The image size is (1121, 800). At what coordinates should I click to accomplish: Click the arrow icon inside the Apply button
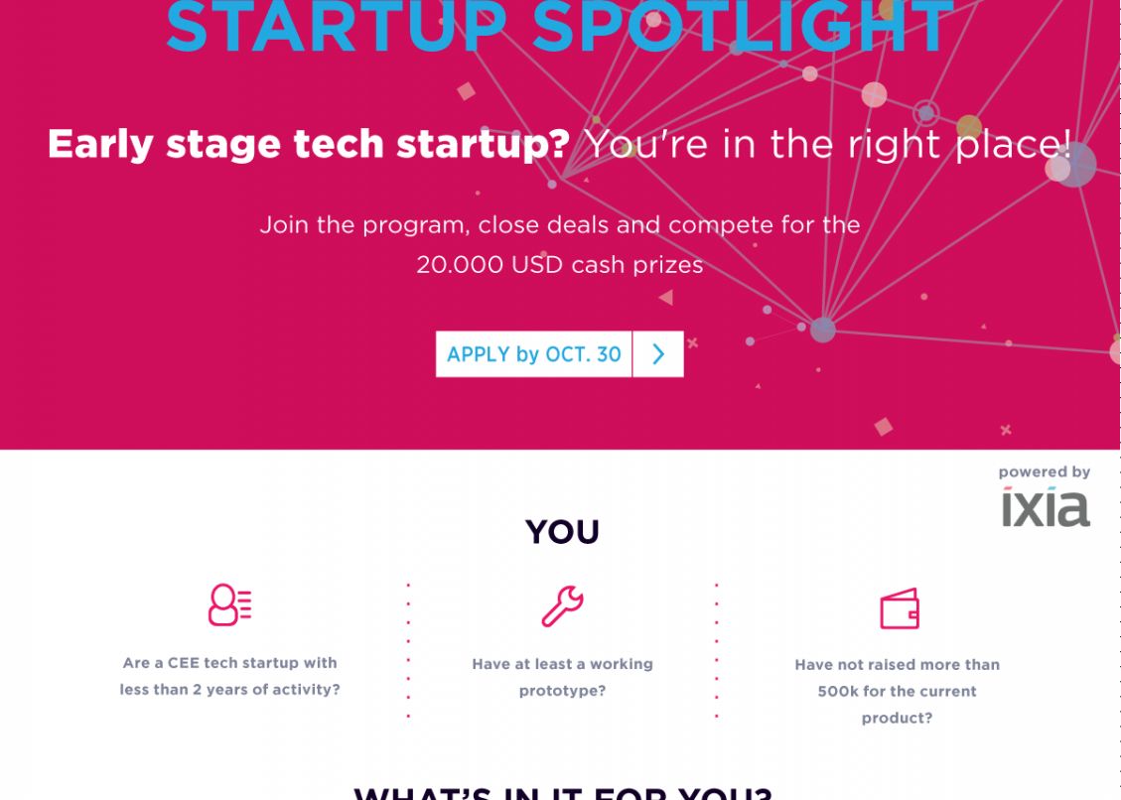pos(656,353)
